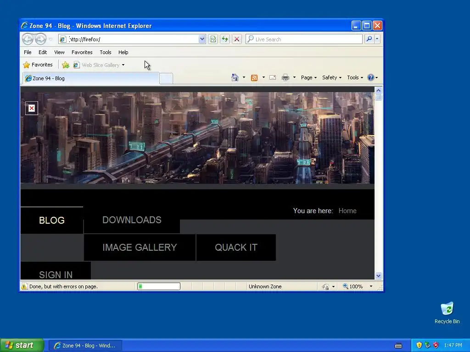Image resolution: width=470 pixels, height=352 pixels.
Task: Open the Edit menu
Action: (43, 52)
